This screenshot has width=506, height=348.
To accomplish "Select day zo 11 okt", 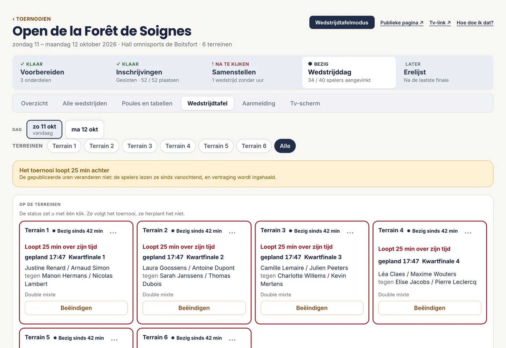I will pyautogui.click(x=44, y=129).
